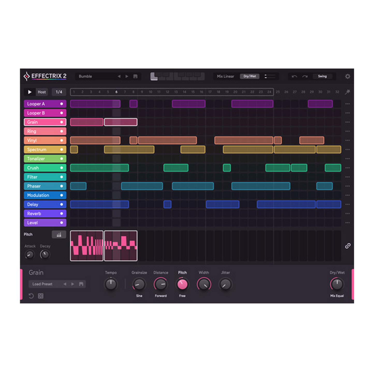The width and height of the screenshot is (374, 374).
Task: Click the undo arrow in top toolbar
Action: pyautogui.click(x=294, y=76)
